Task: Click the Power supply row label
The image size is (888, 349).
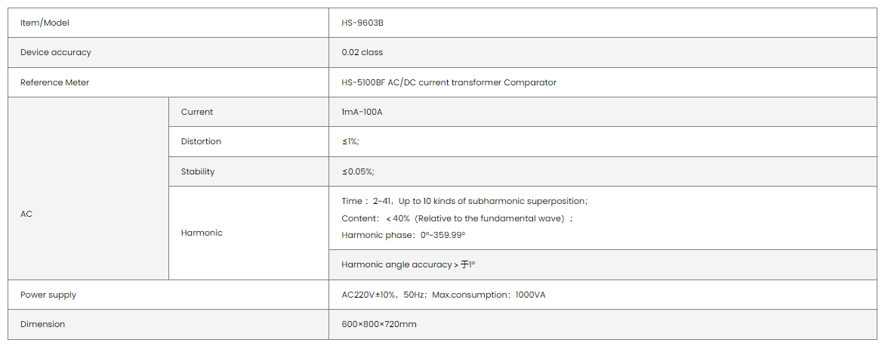Action: [x=48, y=295]
